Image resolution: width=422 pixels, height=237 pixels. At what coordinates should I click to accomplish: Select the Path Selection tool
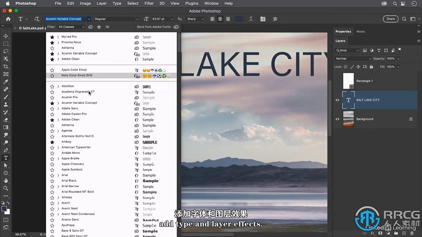click(x=6, y=166)
